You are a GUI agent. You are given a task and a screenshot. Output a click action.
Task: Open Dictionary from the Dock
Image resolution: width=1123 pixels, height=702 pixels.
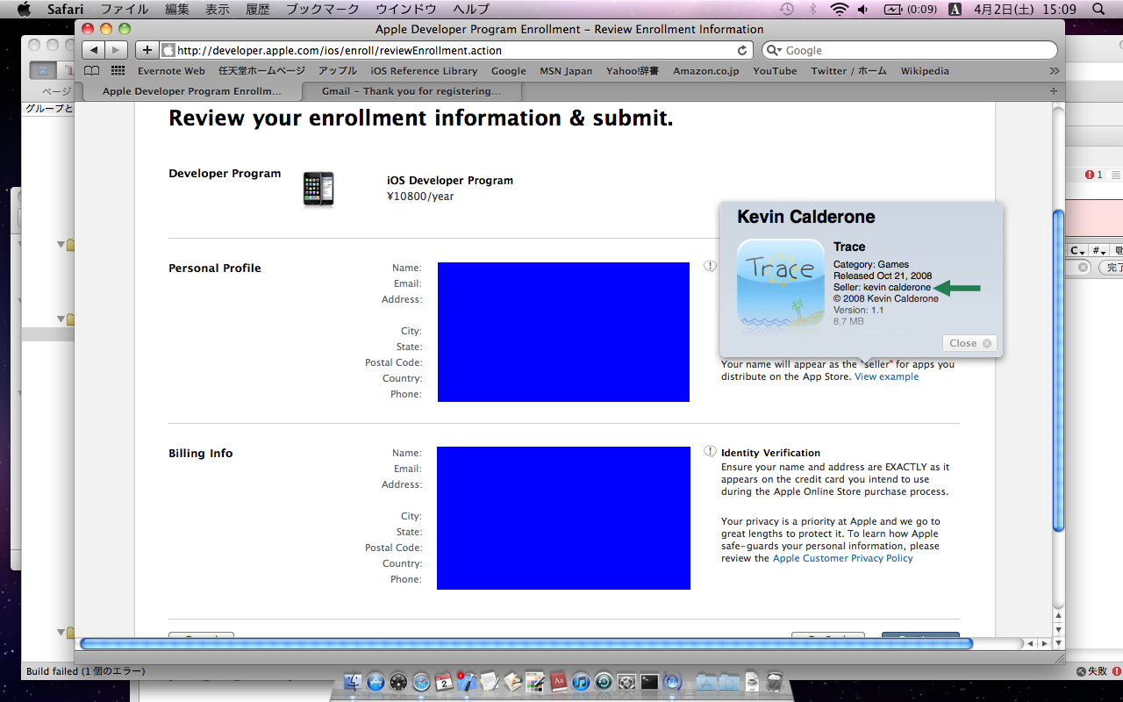click(x=558, y=682)
